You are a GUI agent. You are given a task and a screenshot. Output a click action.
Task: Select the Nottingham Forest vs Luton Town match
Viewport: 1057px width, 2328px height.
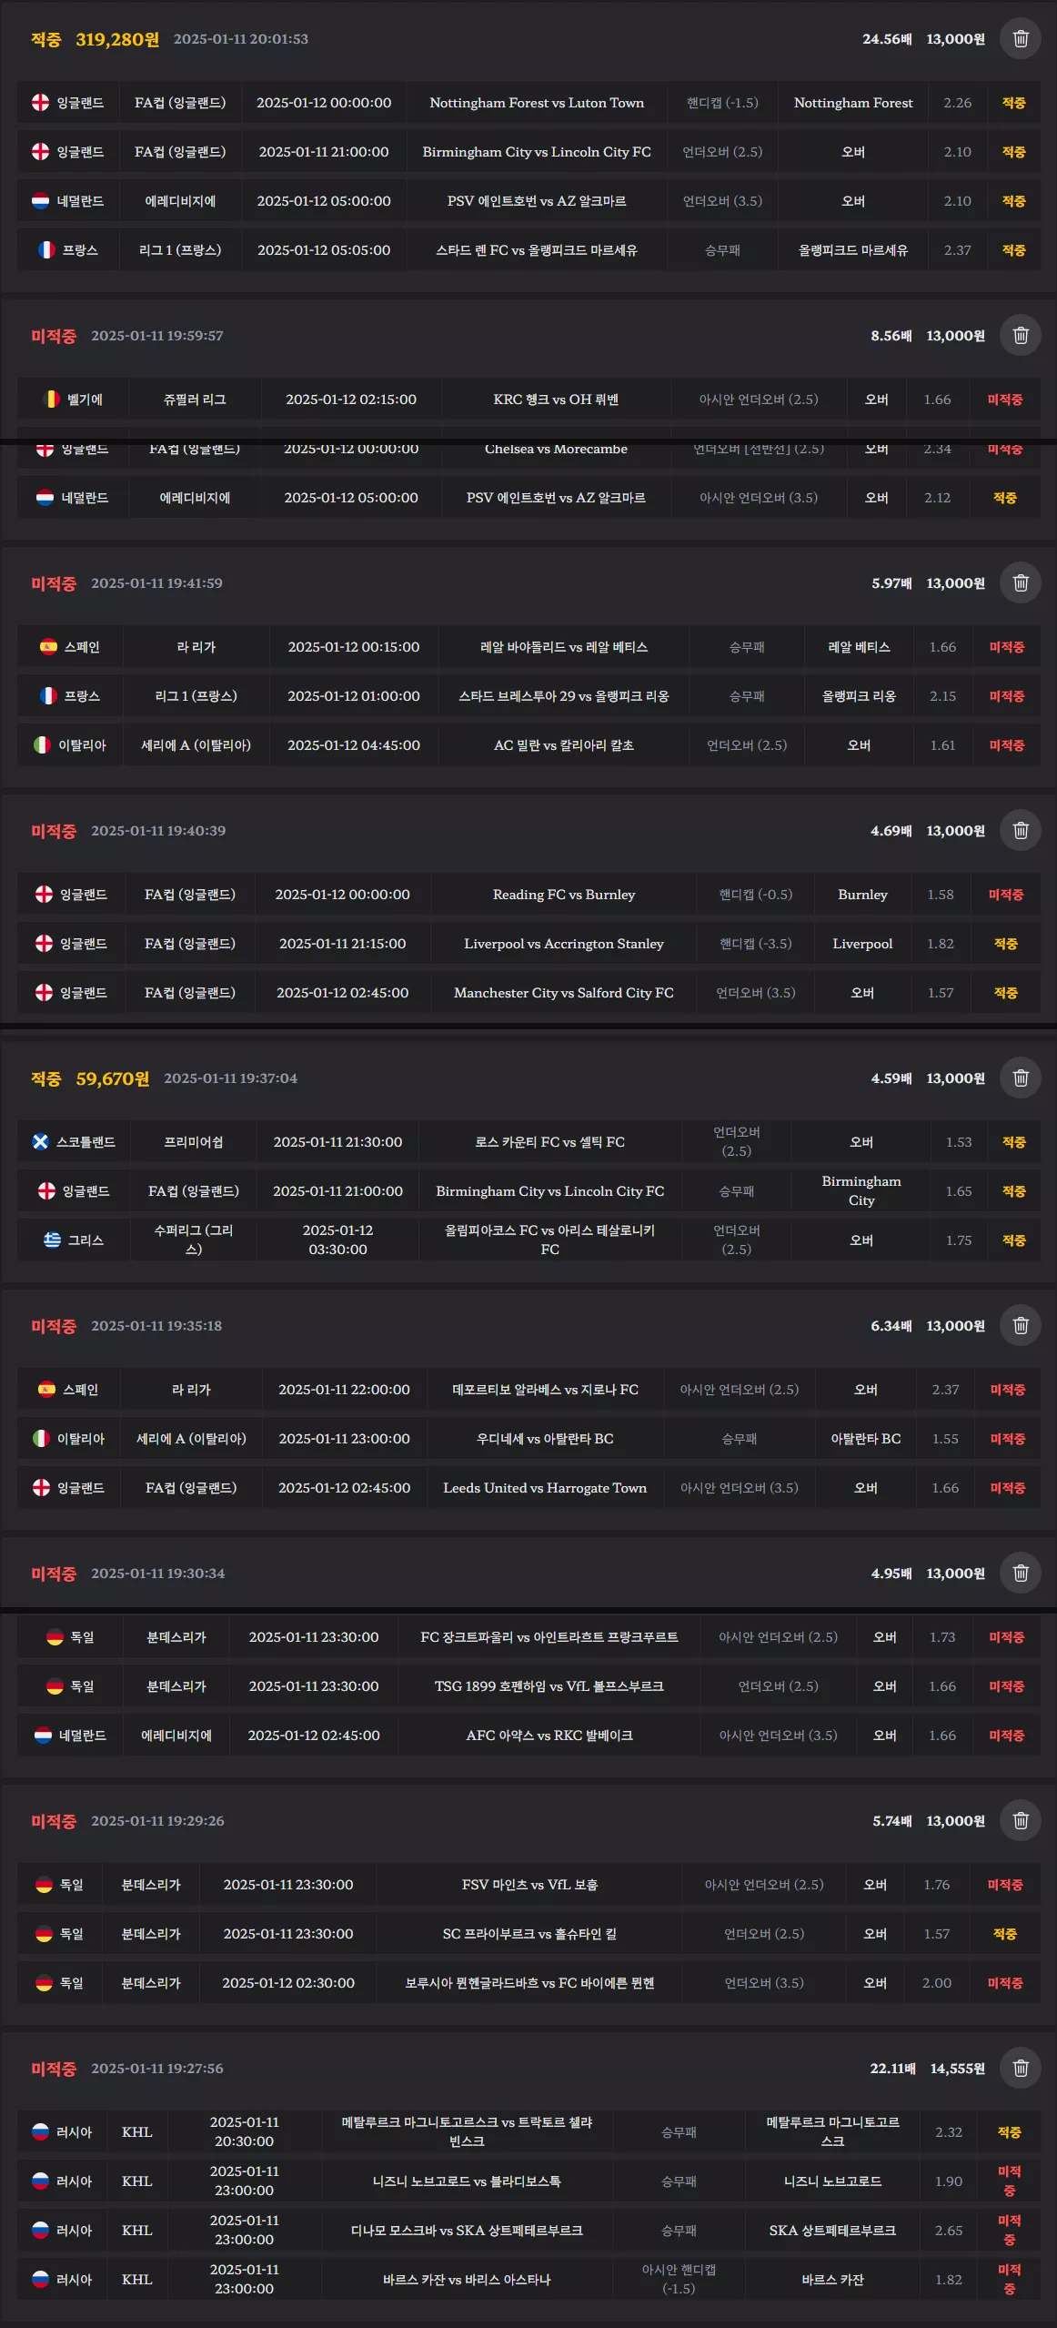pyautogui.click(x=537, y=103)
